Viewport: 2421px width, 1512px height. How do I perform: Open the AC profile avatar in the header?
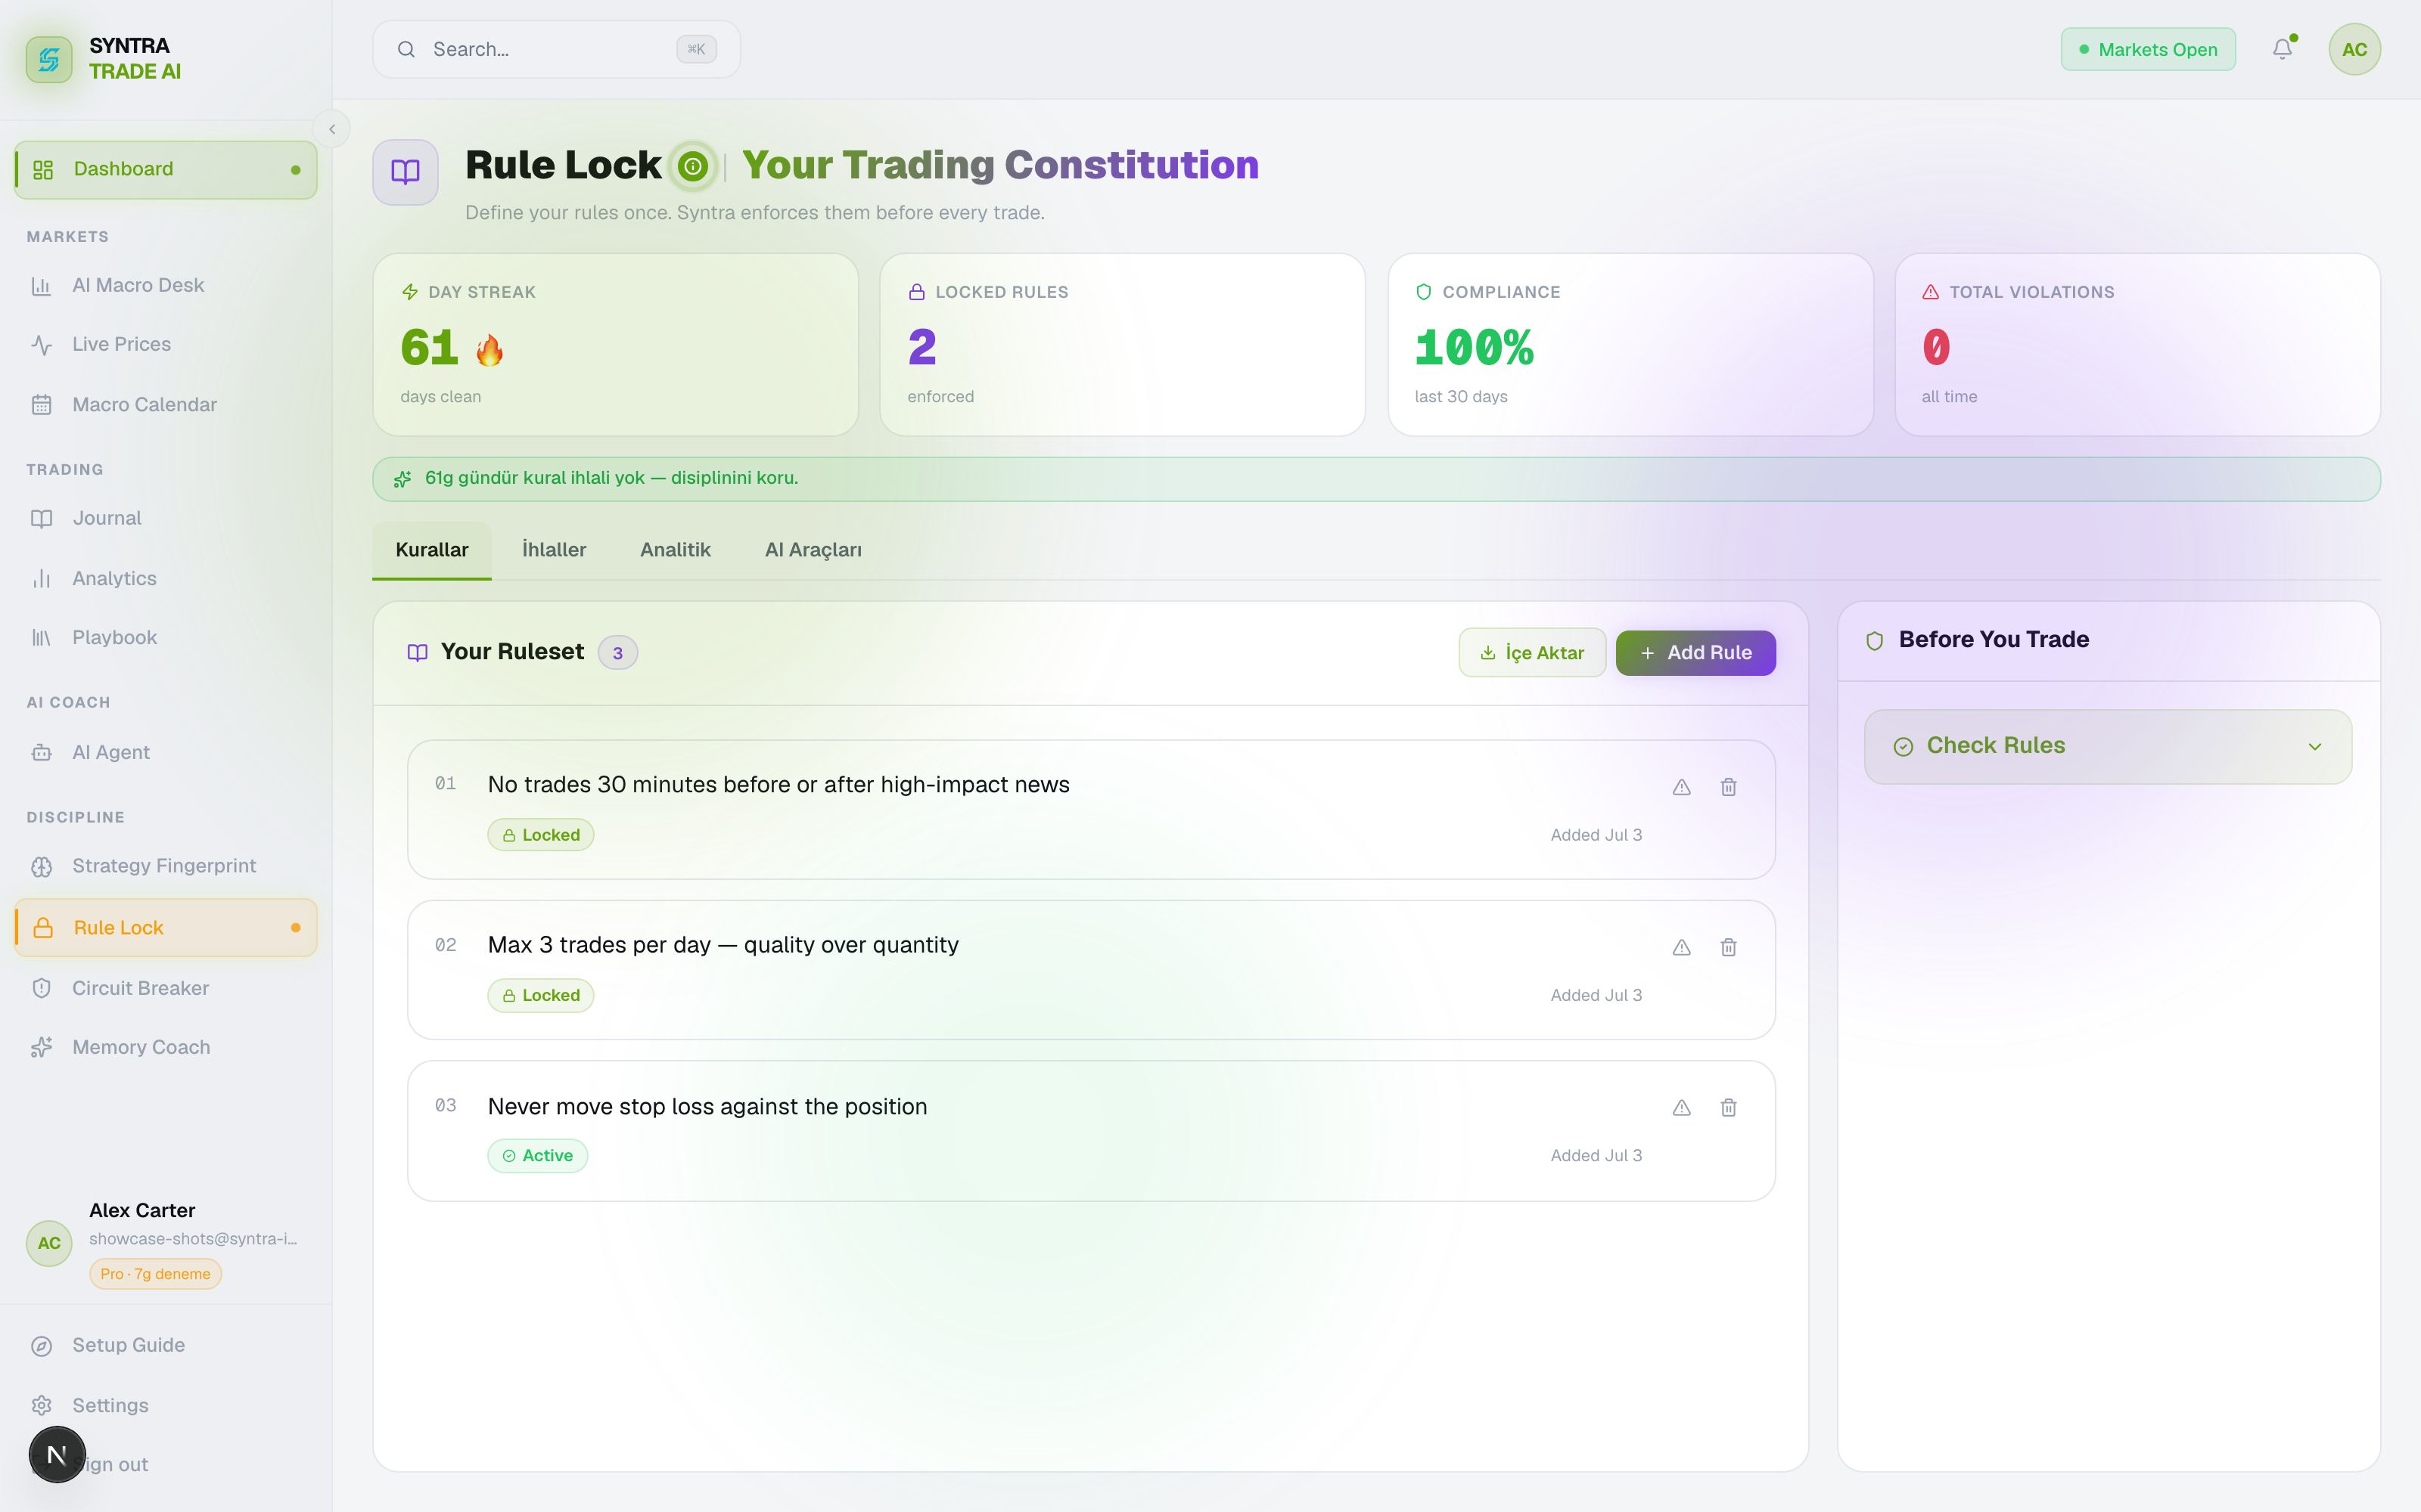2354,49
